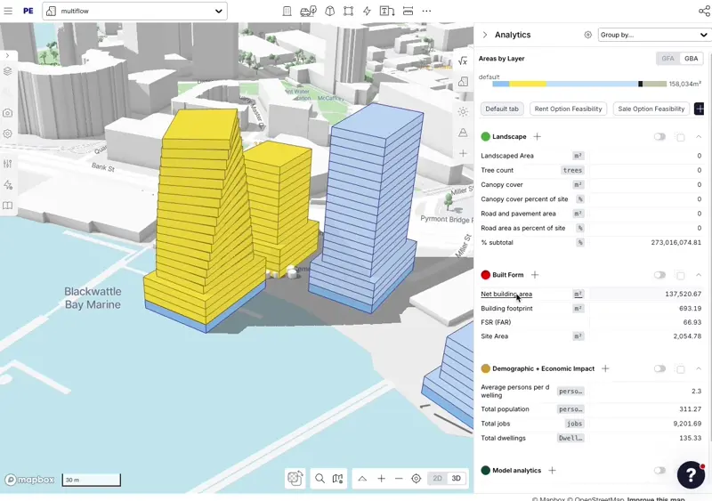Viewport: 712px width, 501px height.
Task: Switch the map to 2D view
Action: (x=437, y=478)
